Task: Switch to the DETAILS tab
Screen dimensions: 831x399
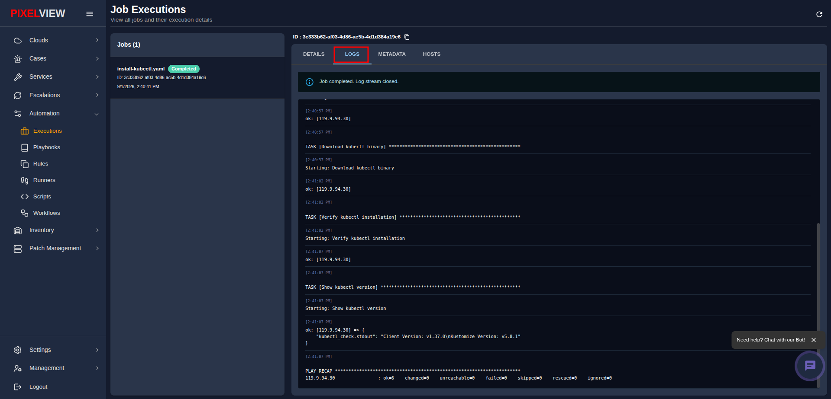Action: click(x=314, y=54)
